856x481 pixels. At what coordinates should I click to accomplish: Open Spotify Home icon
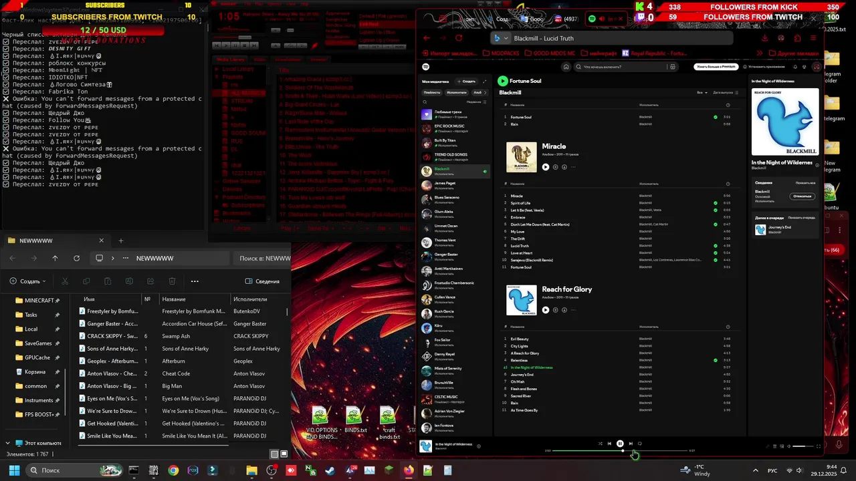pyautogui.click(x=566, y=67)
